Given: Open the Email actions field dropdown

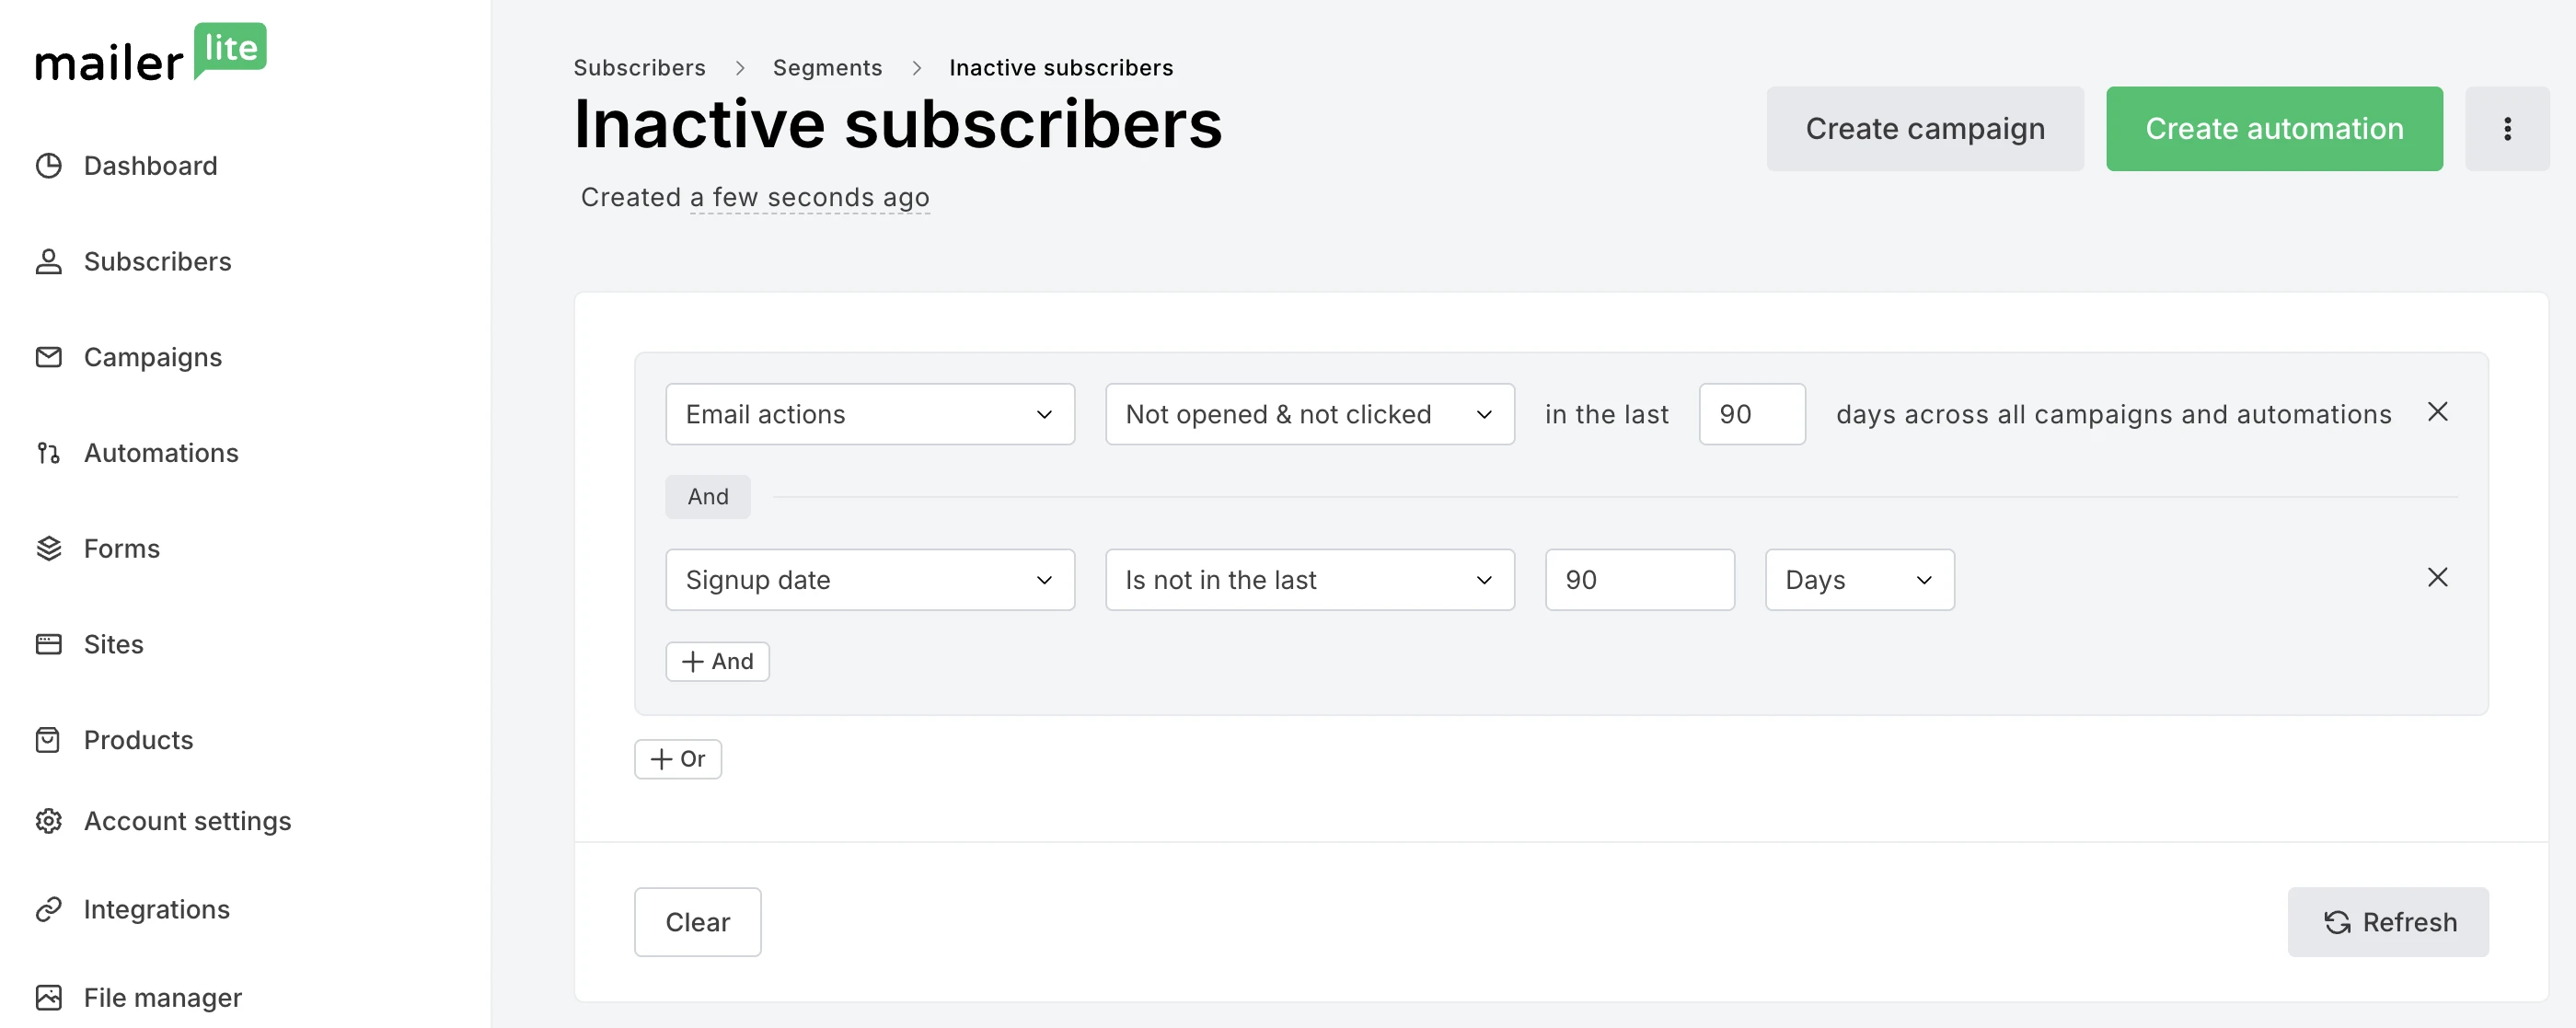Looking at the screenshot, I should pyautogui.click(x=869, y=414).
